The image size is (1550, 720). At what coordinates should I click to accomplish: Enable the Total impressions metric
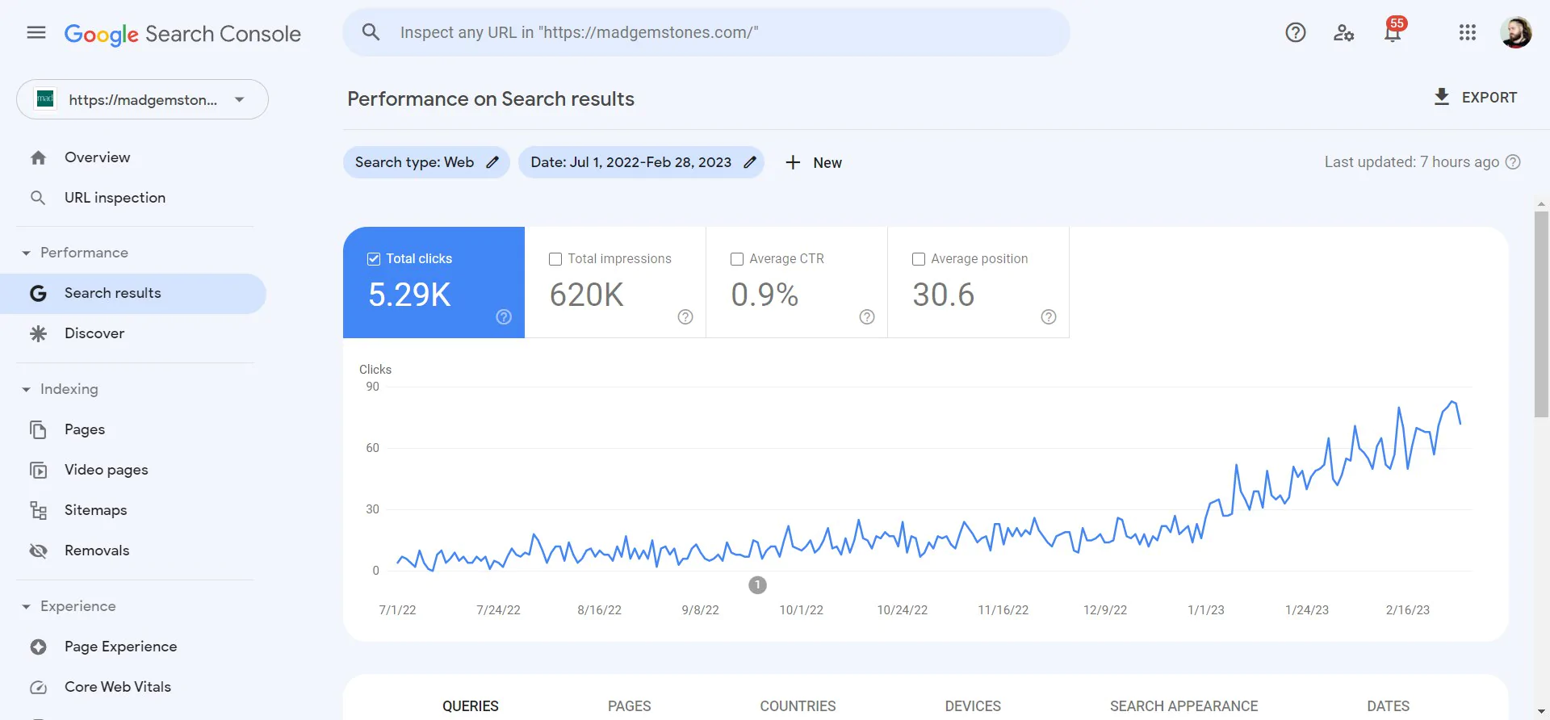pos(555,259)
